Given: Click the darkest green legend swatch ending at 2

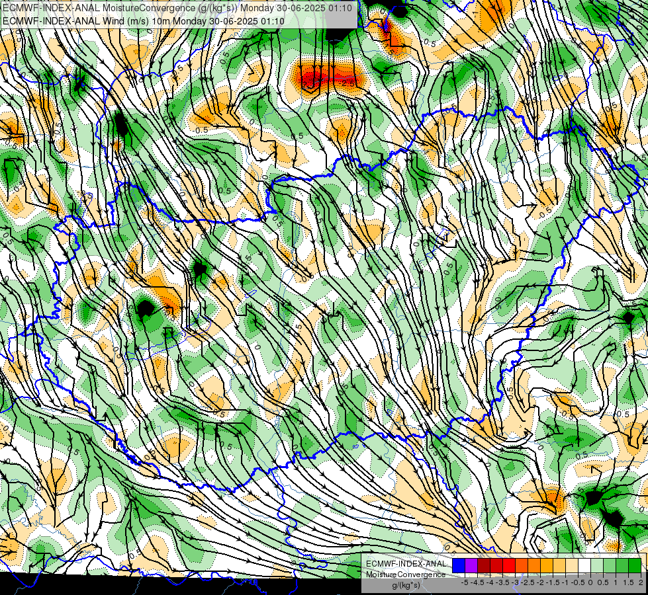Looking at the screenshot, I should coord(635,566).
